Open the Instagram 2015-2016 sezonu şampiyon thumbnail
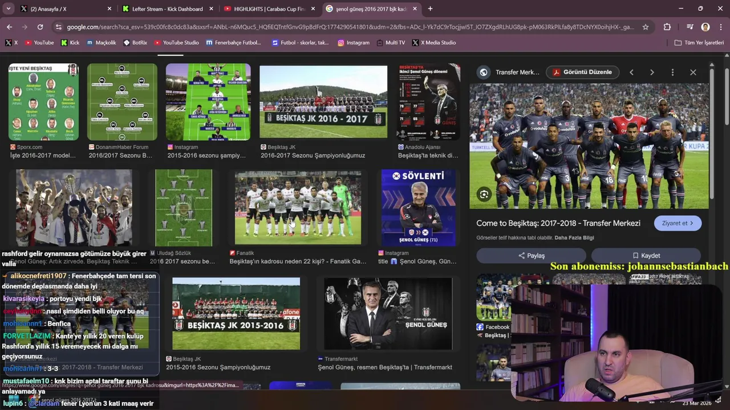The image size is (730, 410). (x=208, y=102)
